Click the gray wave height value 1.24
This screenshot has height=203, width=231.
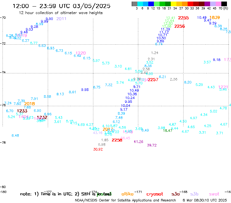pyautogui.click(x=155, y=53)
